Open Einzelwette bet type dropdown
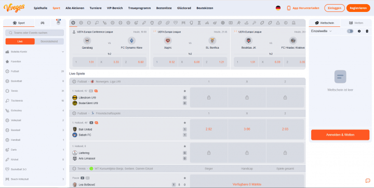 [322, 31]
